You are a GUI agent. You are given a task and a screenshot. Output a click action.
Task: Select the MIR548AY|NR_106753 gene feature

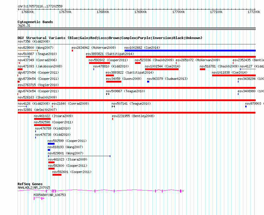(x=39, y=198)
